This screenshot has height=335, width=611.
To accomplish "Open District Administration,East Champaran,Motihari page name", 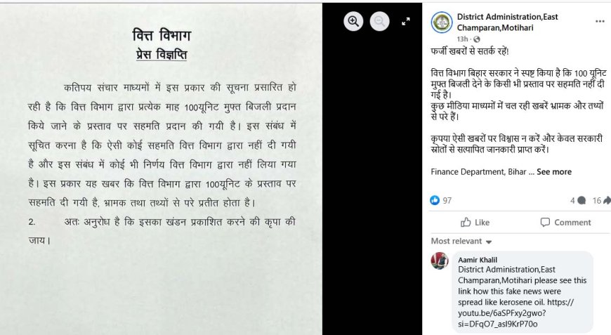I will click(x=507, y=22).
